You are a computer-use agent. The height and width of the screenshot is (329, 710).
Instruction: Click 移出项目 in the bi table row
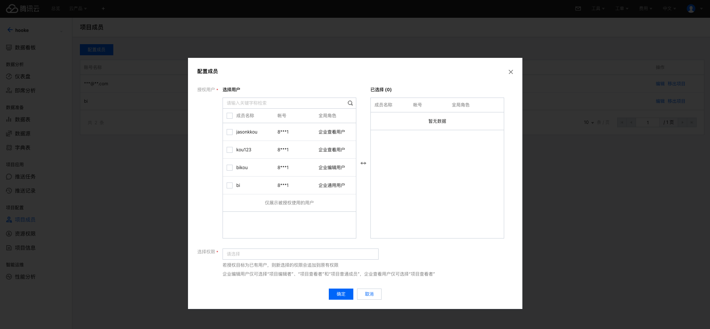[677, 101]
